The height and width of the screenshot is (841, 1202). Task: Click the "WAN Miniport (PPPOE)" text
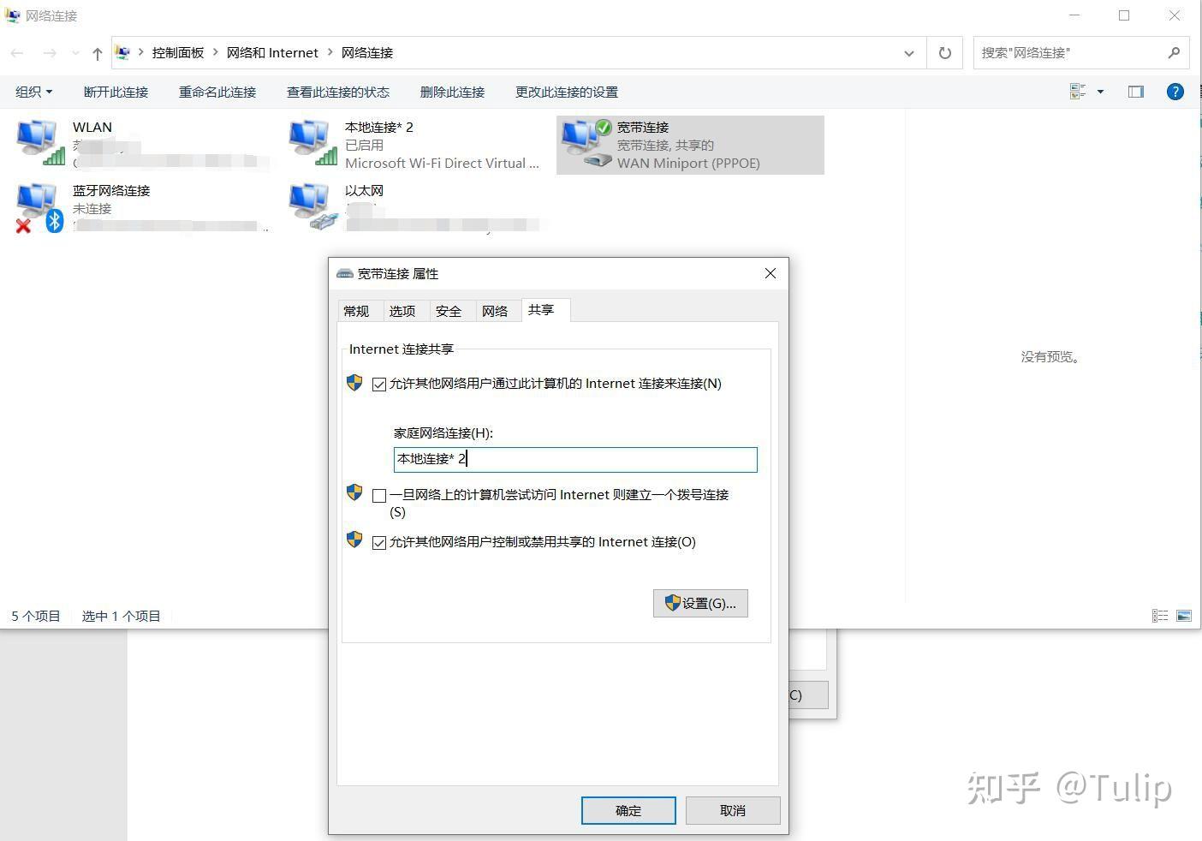tap(688, 163)
